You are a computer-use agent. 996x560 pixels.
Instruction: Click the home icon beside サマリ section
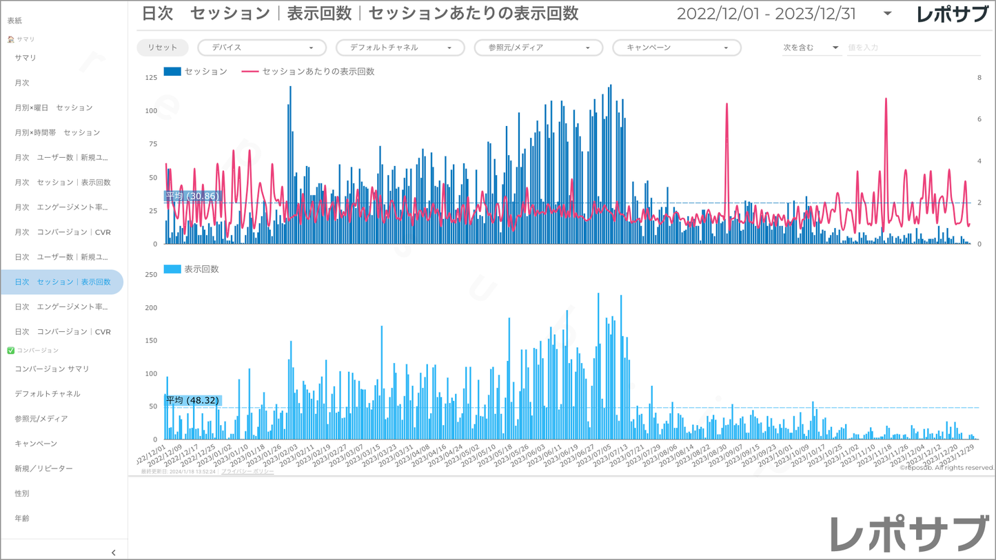(x=10, y=39)
